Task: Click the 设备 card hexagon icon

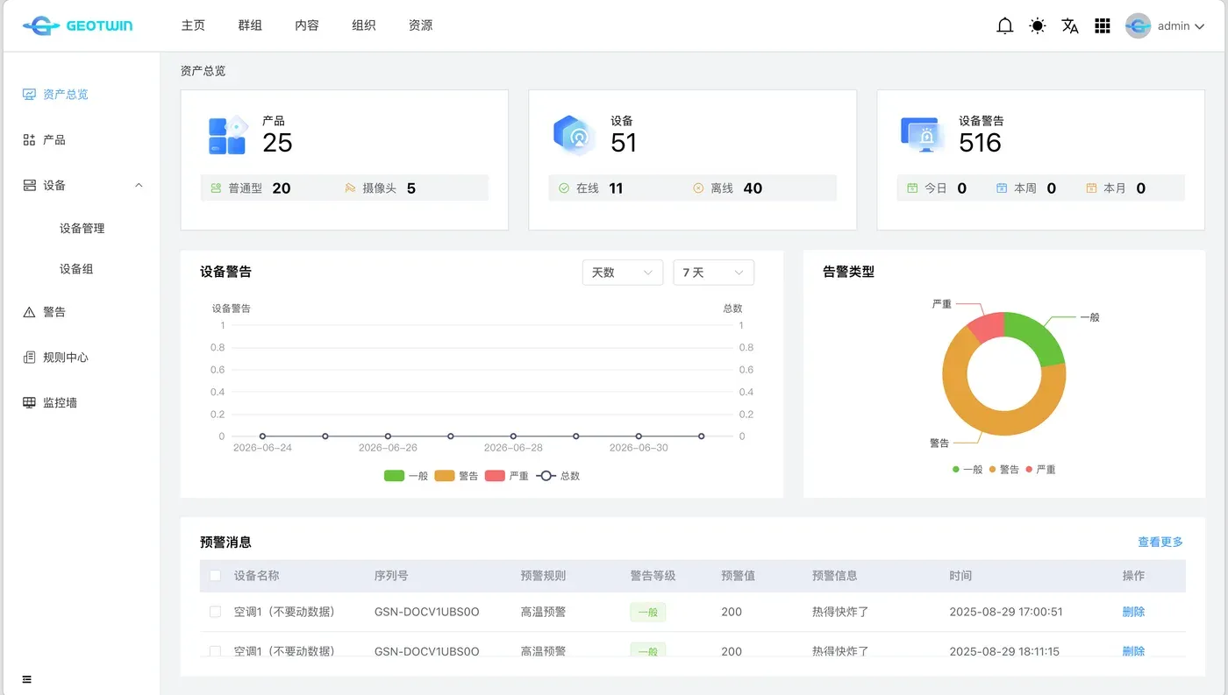Action: (x=575, y=136)
